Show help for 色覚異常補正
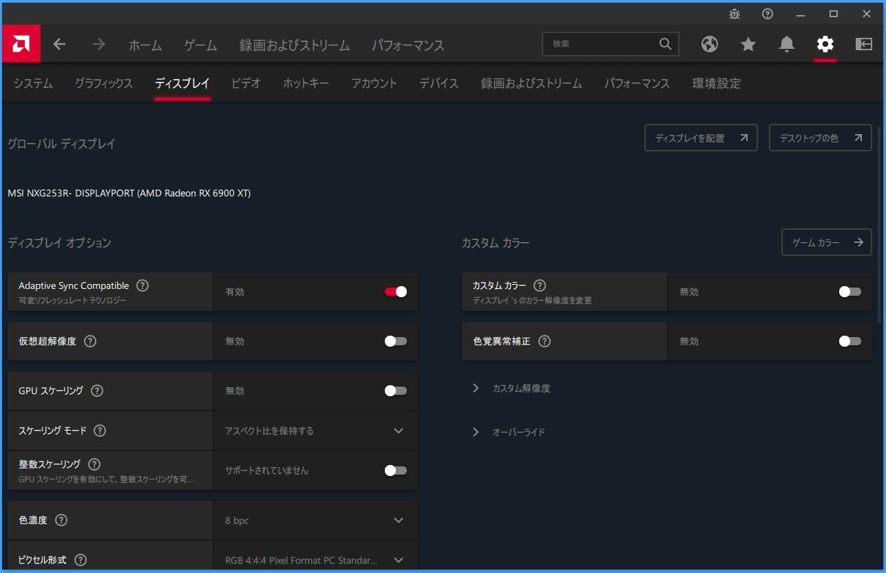This screenshot has width=886, height=573. (545, 341)
